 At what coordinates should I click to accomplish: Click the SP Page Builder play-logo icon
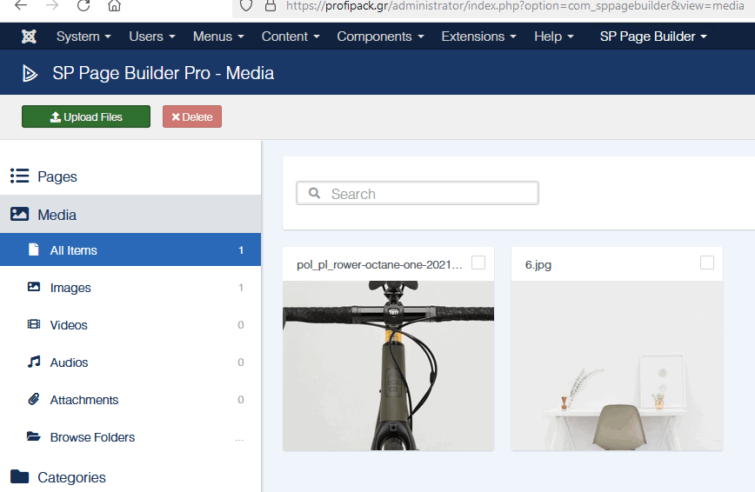(x=30, y=73)
